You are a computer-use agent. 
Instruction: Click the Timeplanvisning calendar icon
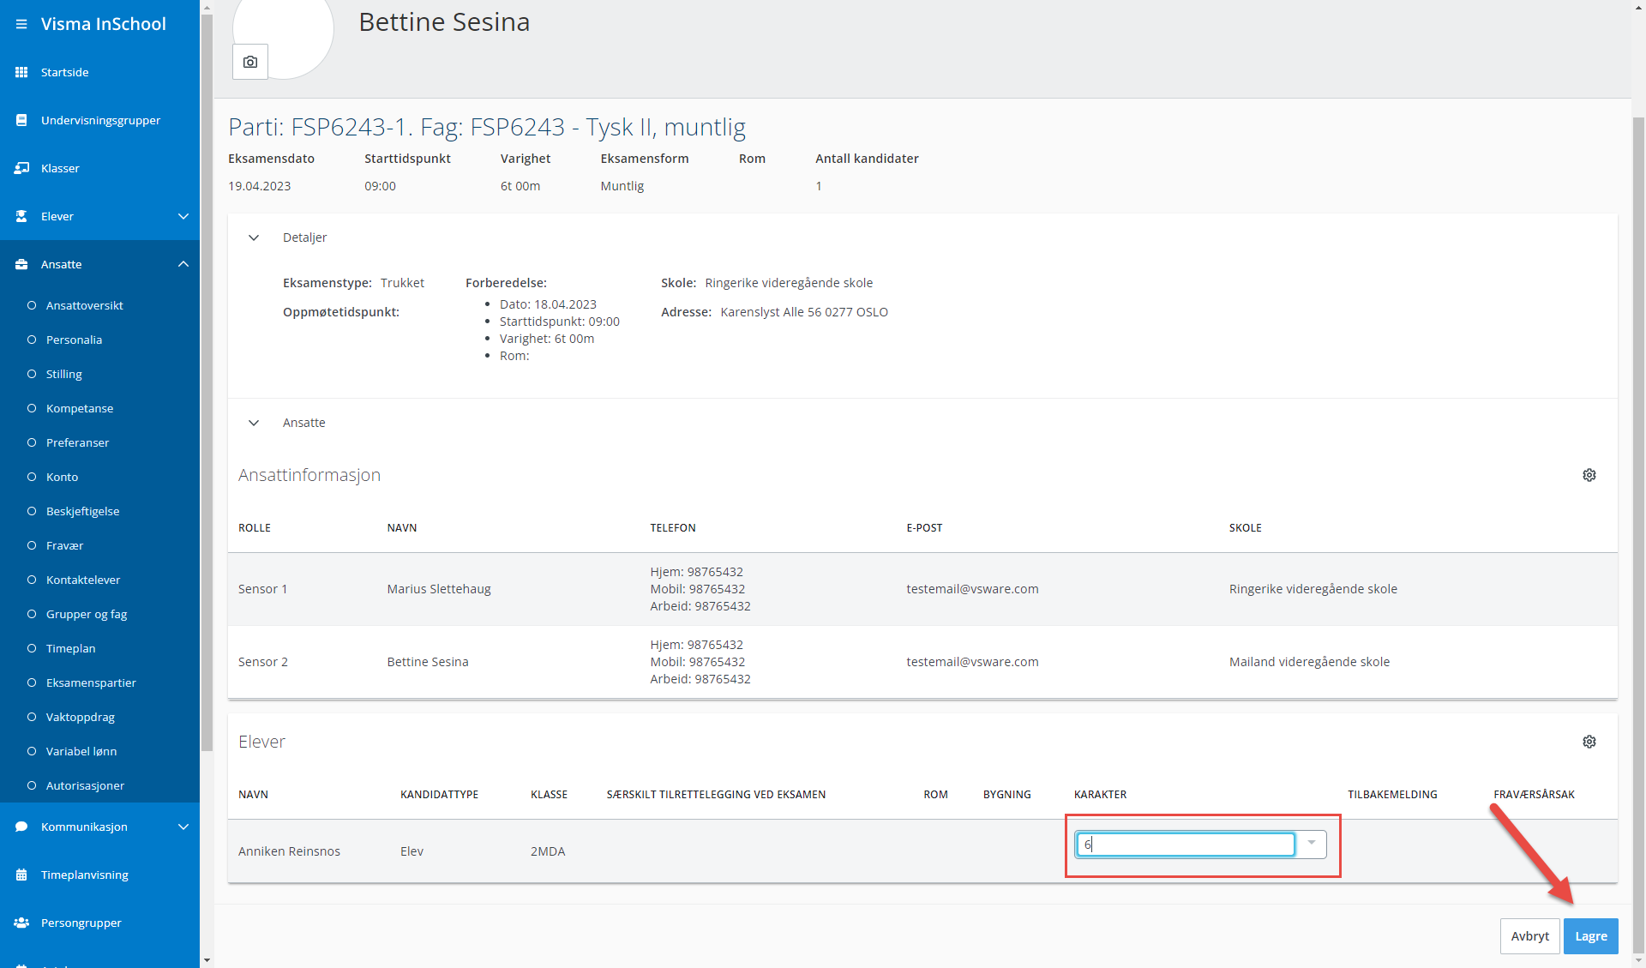(21, 875)
